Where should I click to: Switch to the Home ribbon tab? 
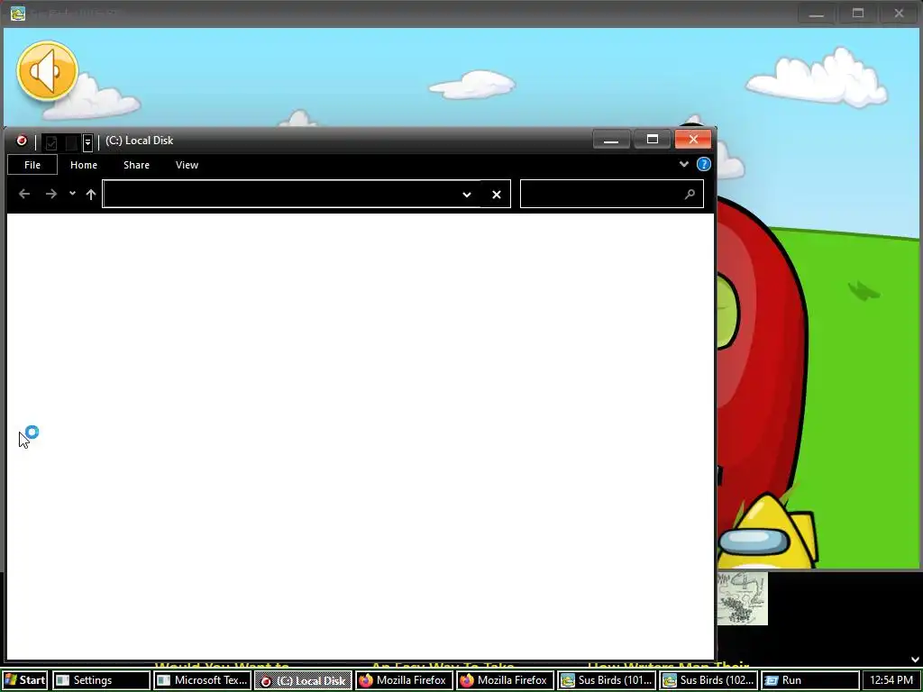coord(84,165)
